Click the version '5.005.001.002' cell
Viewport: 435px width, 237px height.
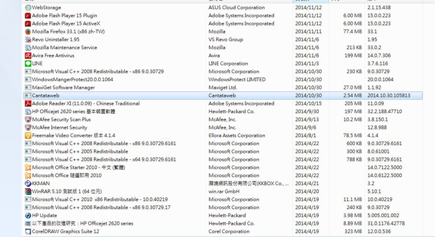point(384,215)
